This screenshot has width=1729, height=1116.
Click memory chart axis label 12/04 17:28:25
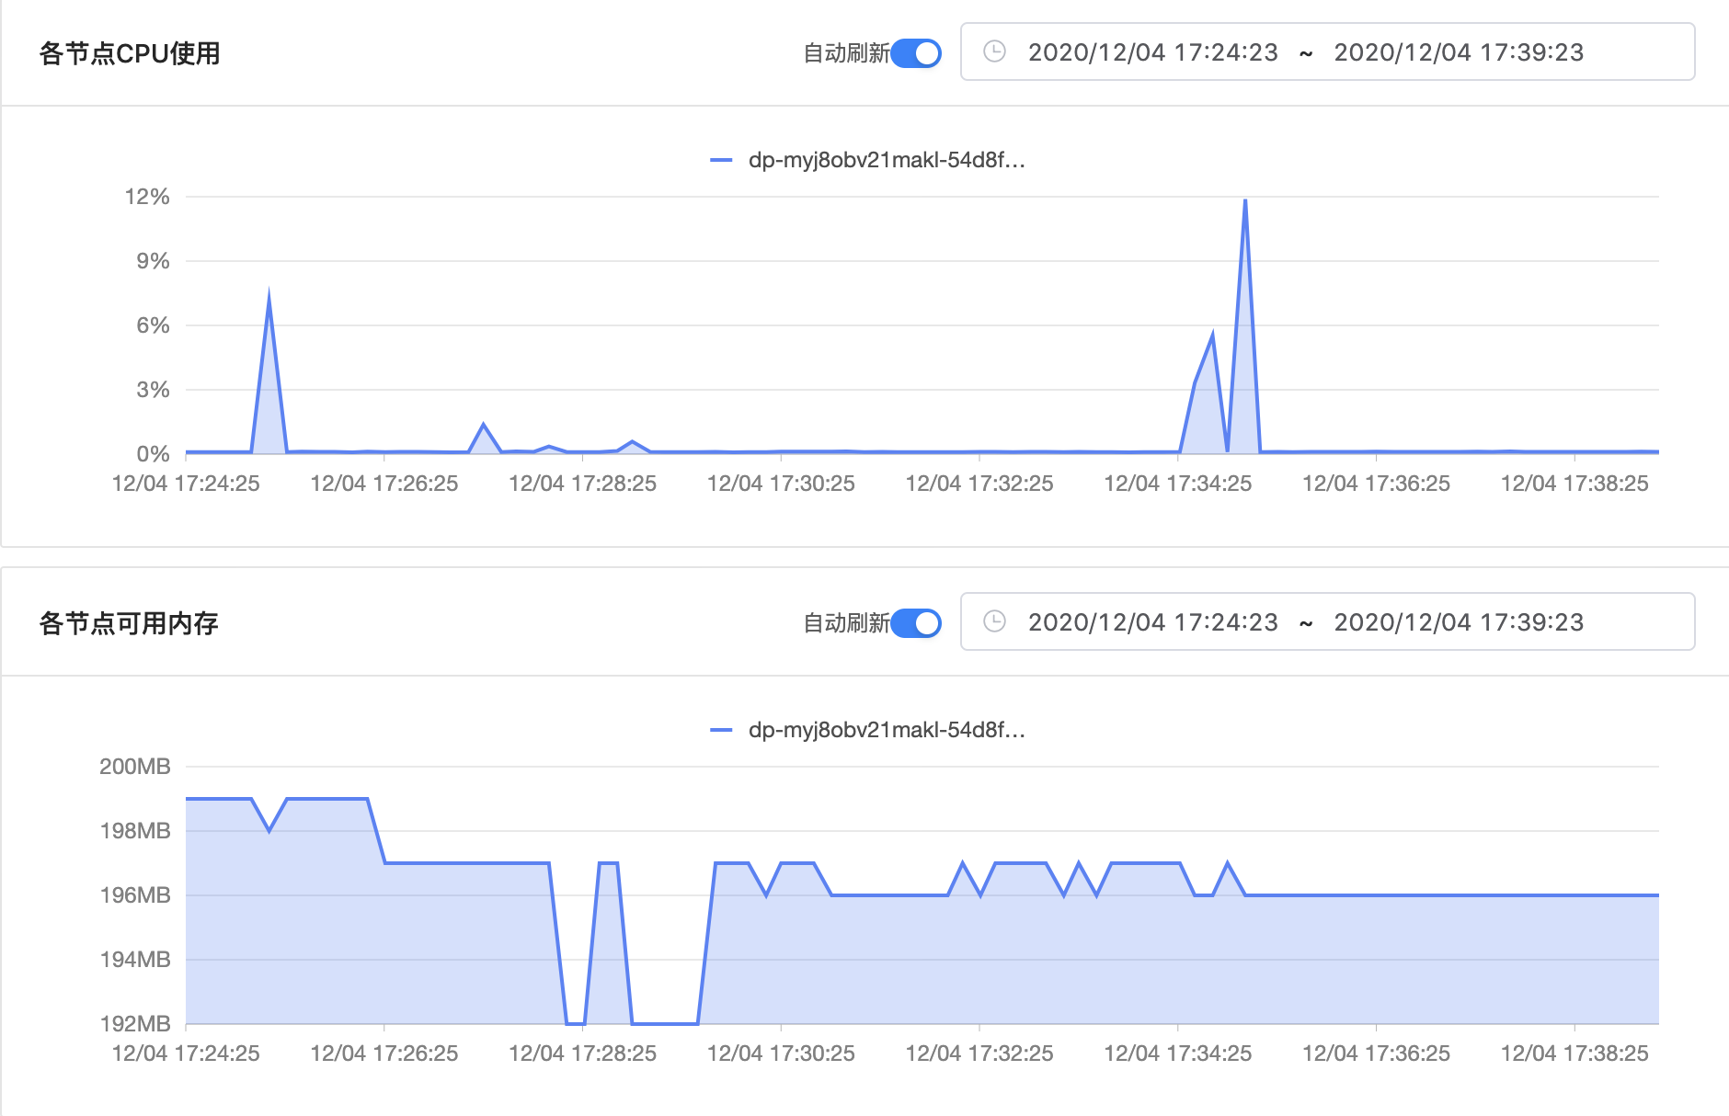(583, 1053)
